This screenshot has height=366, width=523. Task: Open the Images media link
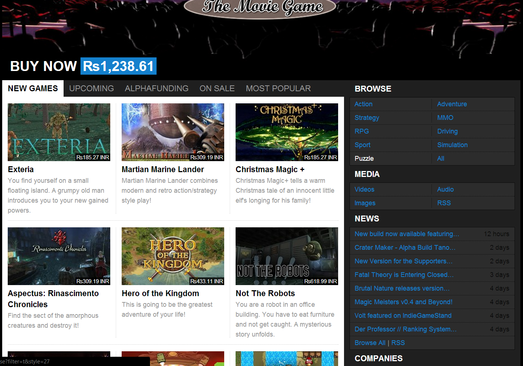[x=365, y=203]
